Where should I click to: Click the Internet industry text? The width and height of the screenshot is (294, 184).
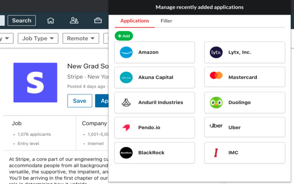[96, 144]
